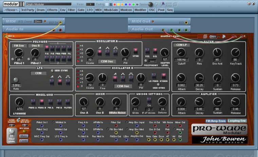This screenshot has width=258, height=157.
Task: Open the LFO CEM type selector
Action: [38, 73]
